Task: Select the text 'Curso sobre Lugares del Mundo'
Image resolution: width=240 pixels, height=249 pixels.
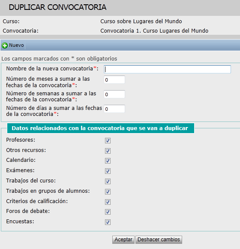Action: [x=141, y=21]
